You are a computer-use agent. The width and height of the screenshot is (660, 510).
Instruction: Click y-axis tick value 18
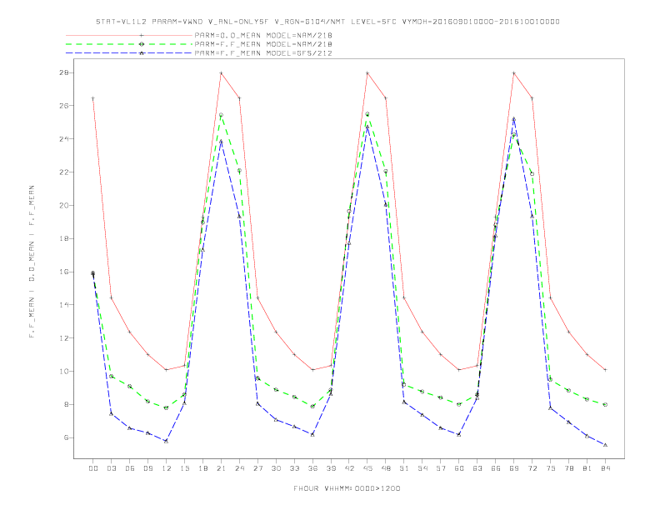pos(64,238)
